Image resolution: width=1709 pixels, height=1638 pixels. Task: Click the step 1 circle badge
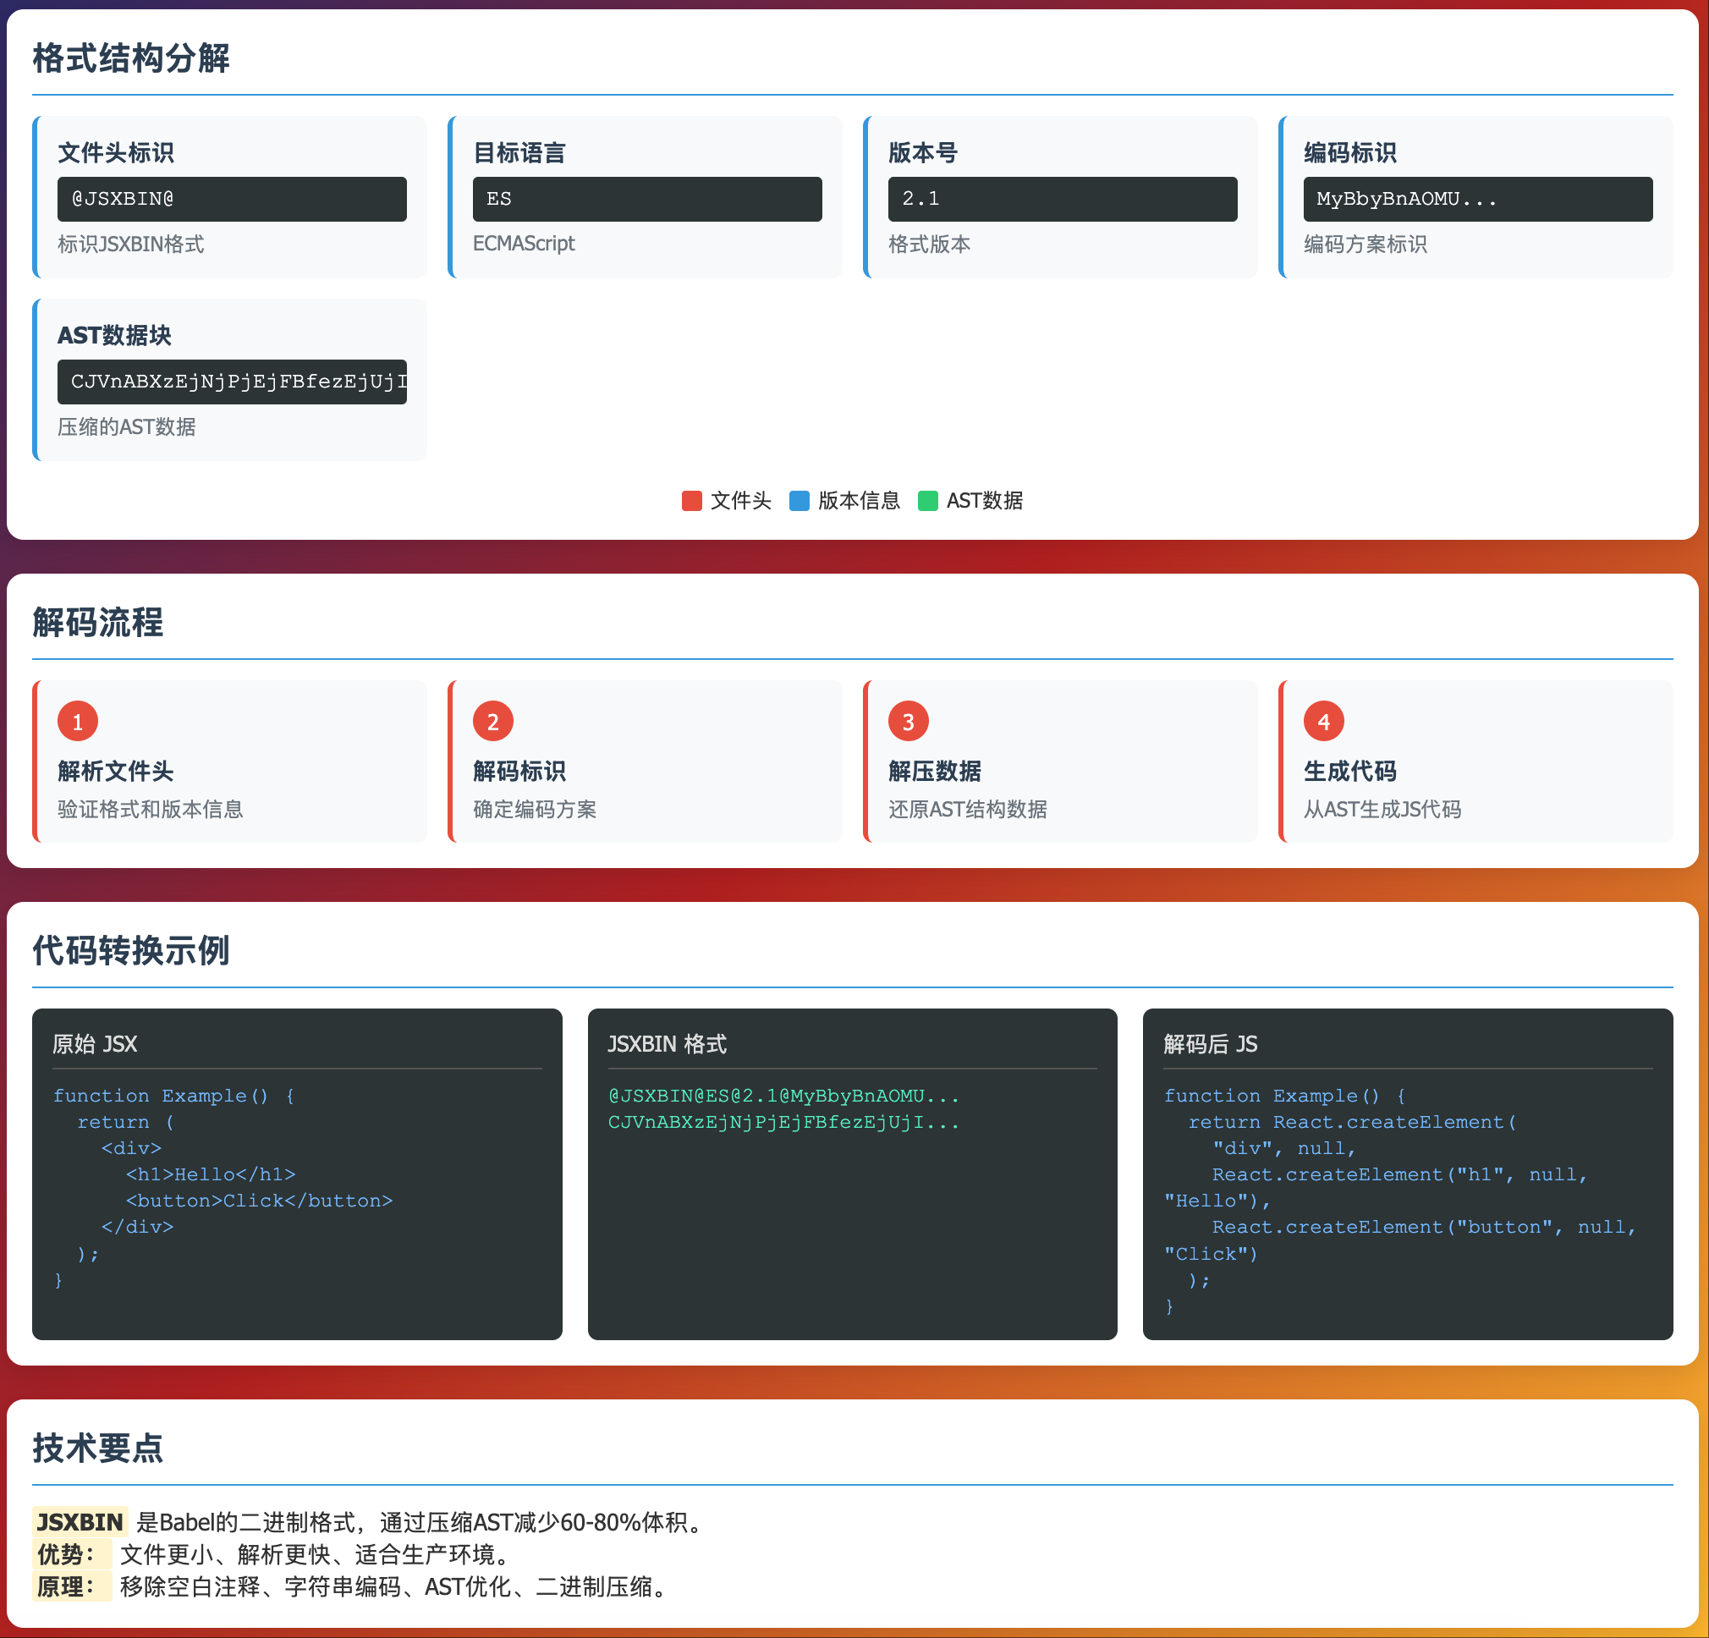(x=78, y=722)
